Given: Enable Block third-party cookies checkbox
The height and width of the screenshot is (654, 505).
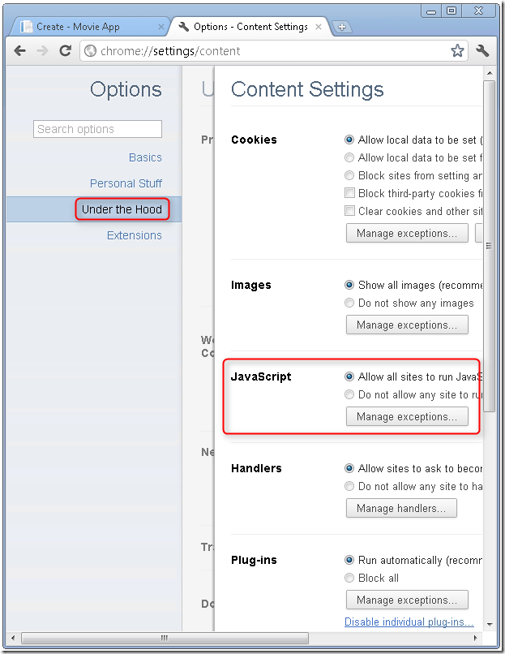Looking at the screenshot, I should [x=350, y=193].
